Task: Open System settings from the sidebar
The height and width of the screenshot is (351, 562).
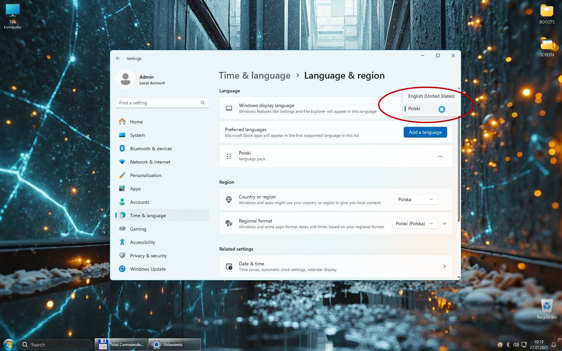Action: point(122,135)
